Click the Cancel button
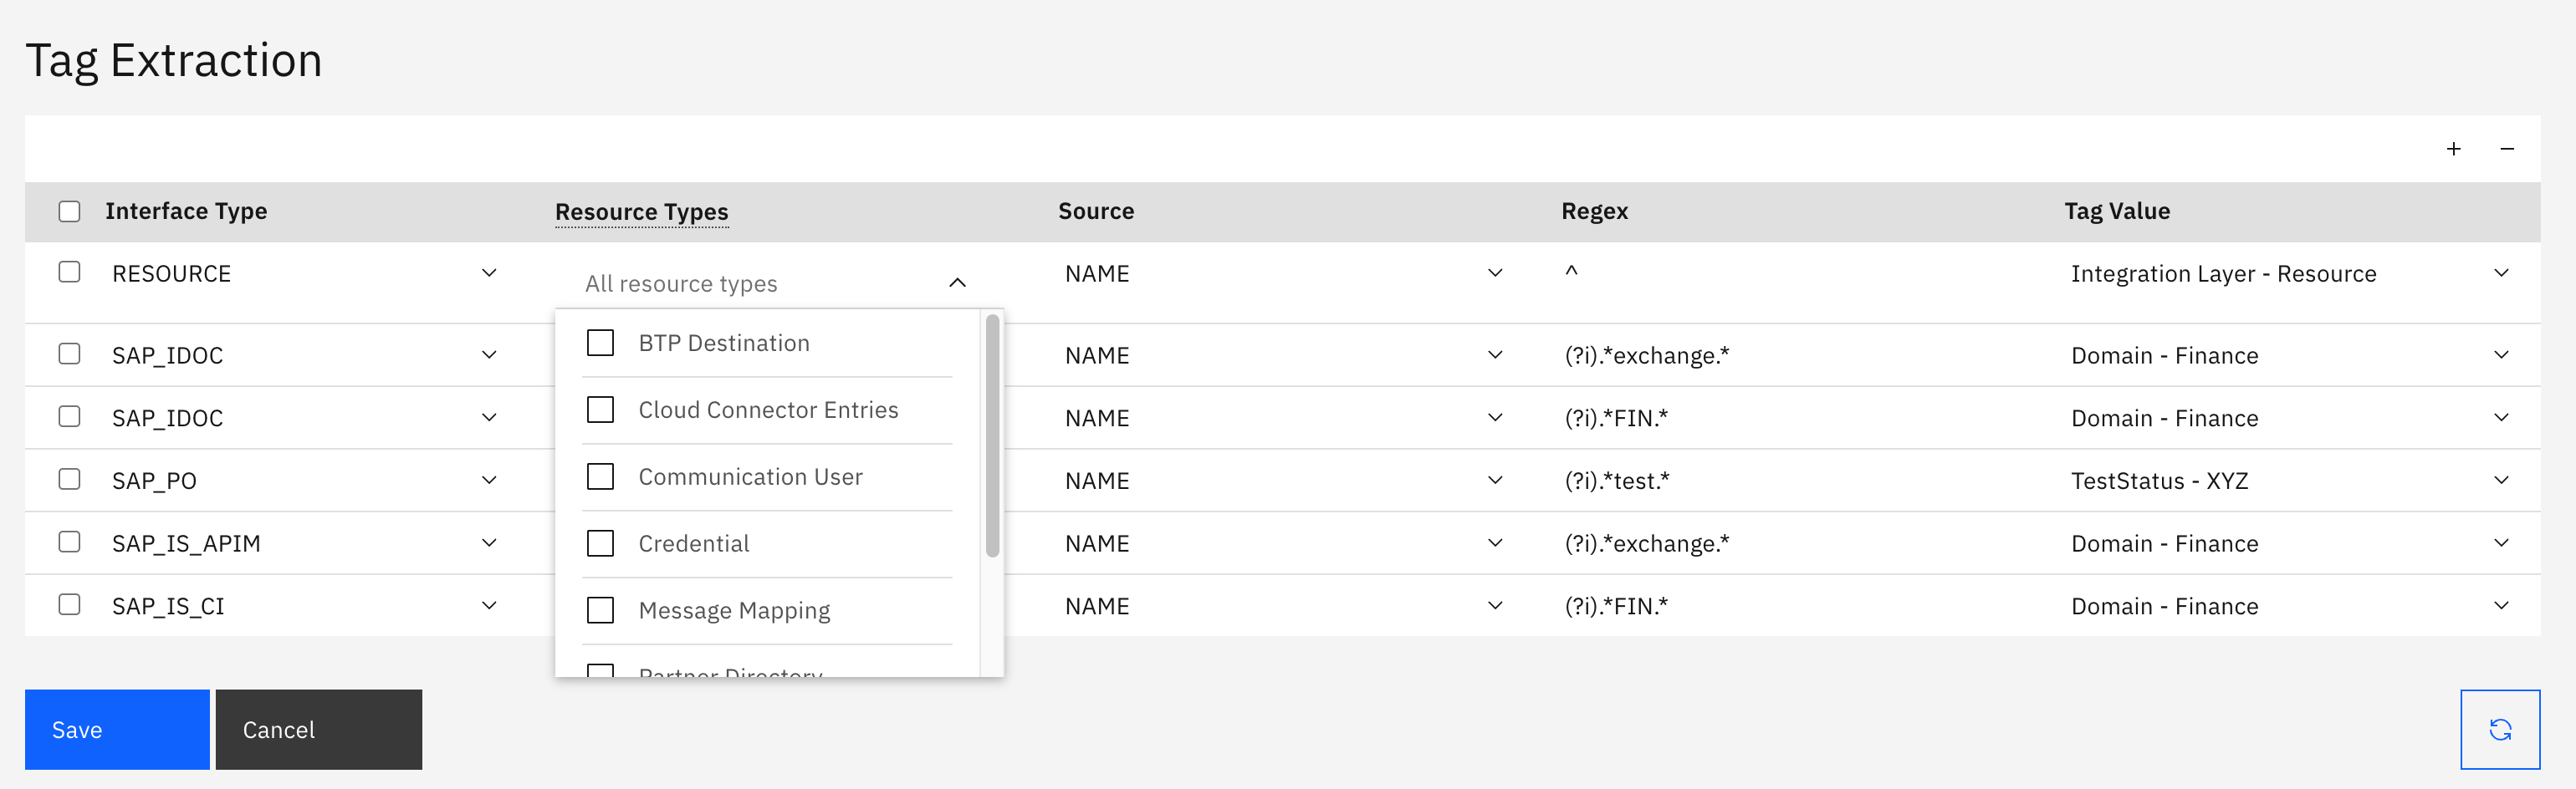 pos(319,729)
